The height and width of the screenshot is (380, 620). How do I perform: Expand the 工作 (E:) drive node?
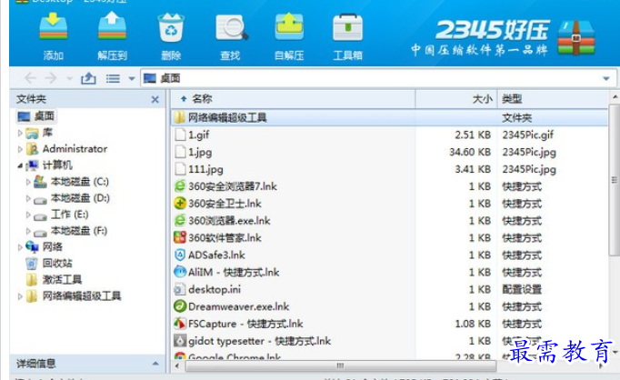point(28,215)
